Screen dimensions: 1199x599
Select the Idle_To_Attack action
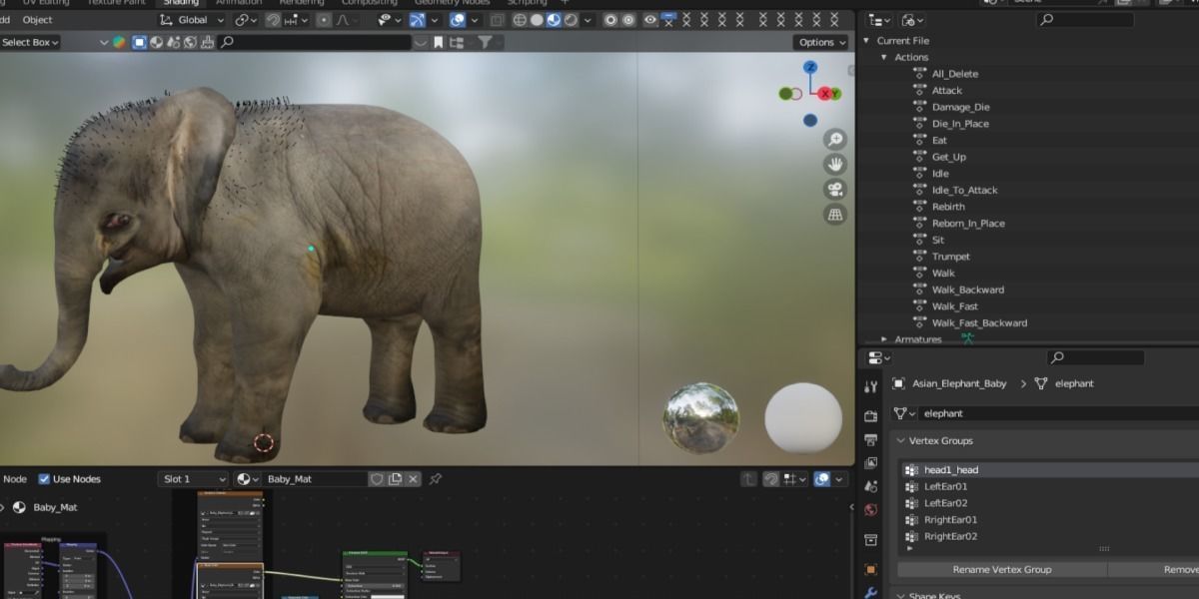tap(965, 190)
